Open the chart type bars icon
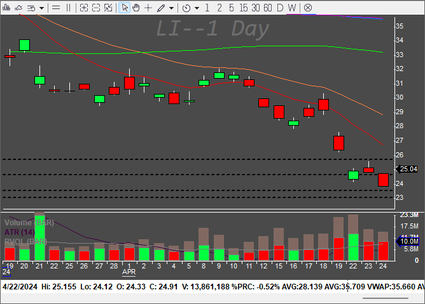 [6, 8]
